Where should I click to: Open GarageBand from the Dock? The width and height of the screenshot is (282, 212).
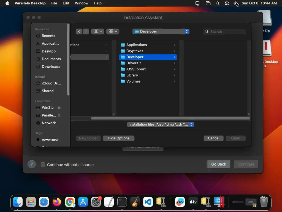pos(135,202)
